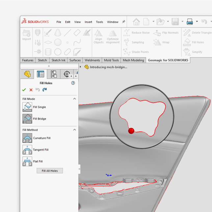Viewport: 212px width, 212px height.
Task: Click the Flip Normals tool
Action: pos(166,33)
